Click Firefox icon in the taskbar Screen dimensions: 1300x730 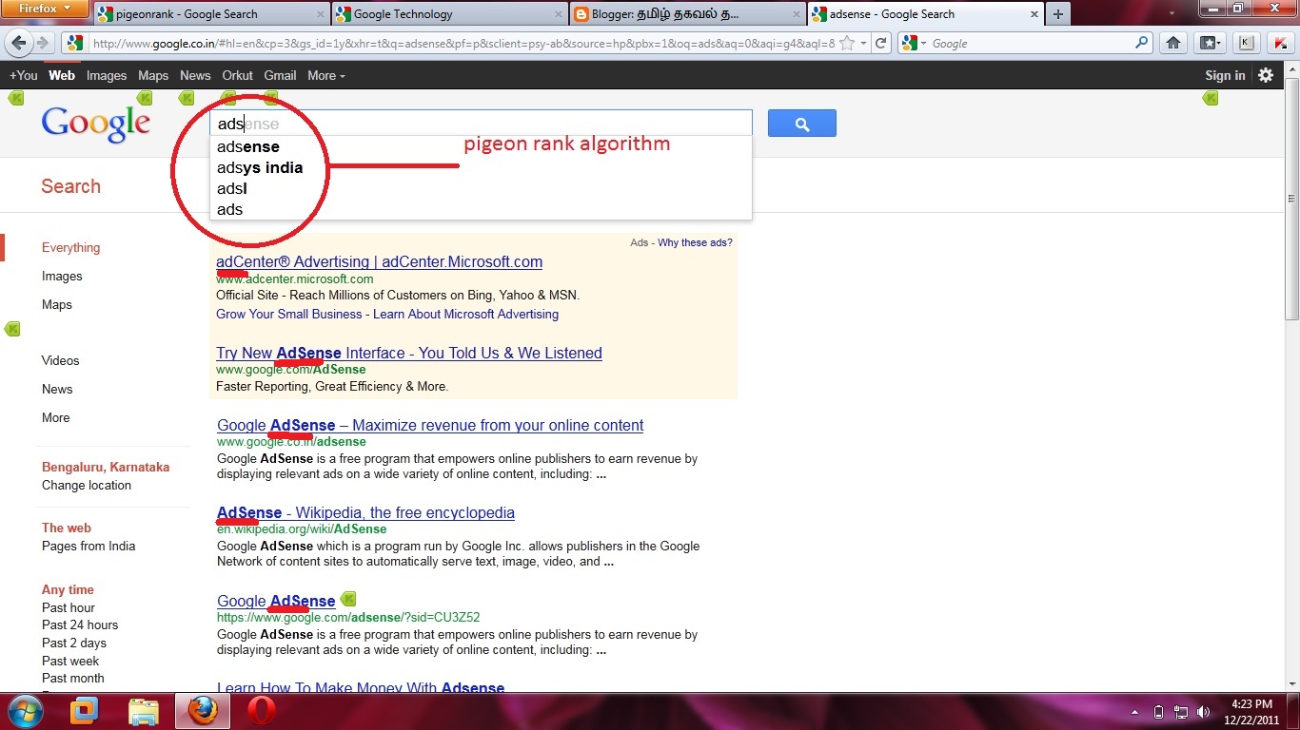(202, 711)
